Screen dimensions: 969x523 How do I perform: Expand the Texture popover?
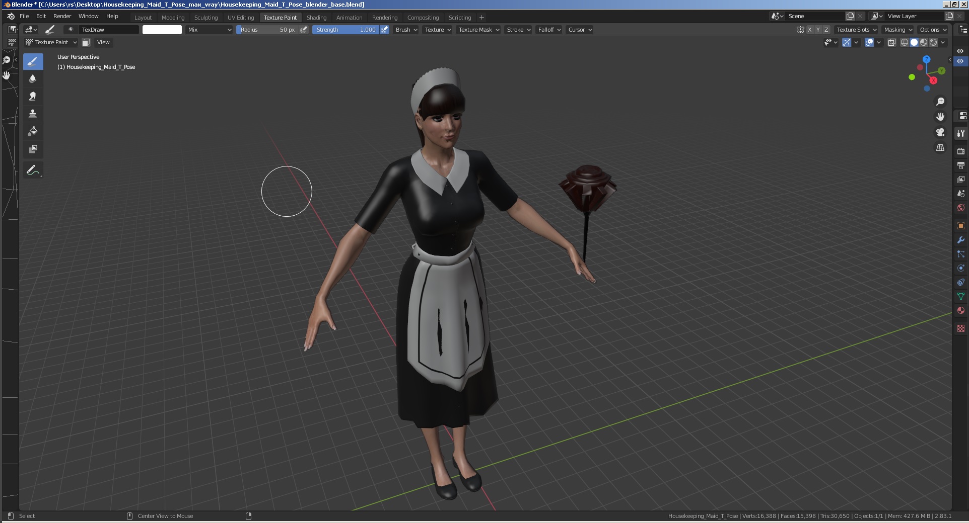coord(438,30)
